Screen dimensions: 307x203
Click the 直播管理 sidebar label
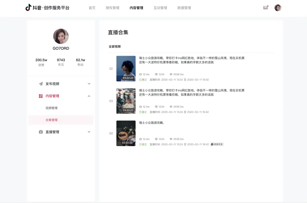[52, 132]
